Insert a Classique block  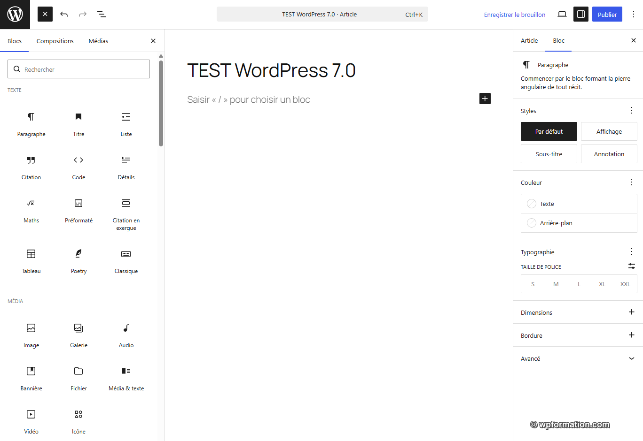126,261
